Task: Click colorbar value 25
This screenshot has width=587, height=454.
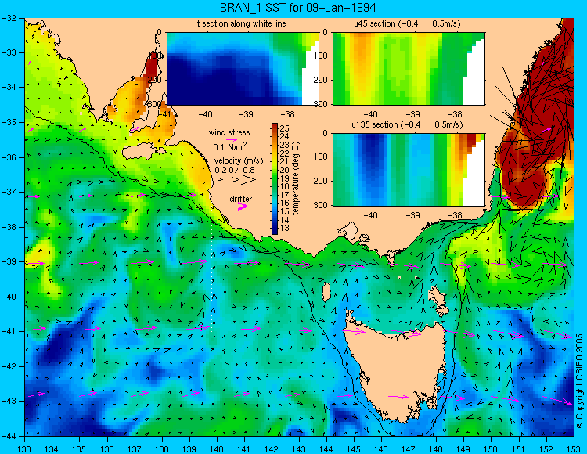Action: point(284,128)
